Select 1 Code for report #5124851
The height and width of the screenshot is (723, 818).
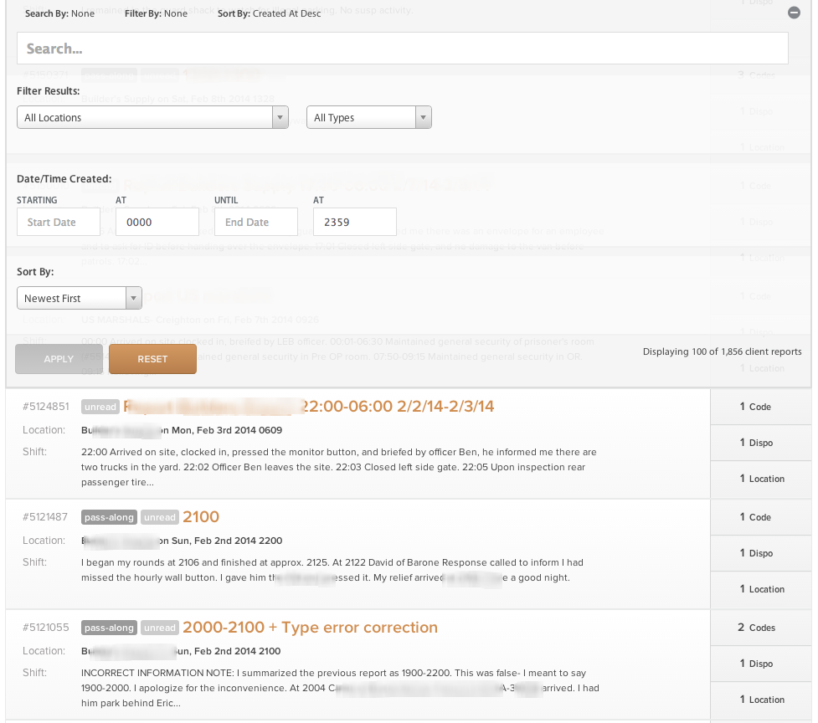[760, 407]
